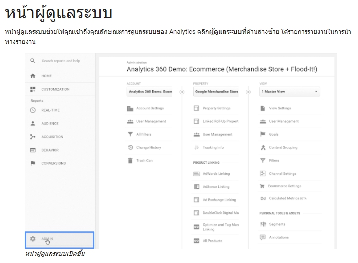Click the Search reports and help field
358x263 pixels.
point(61,61)
